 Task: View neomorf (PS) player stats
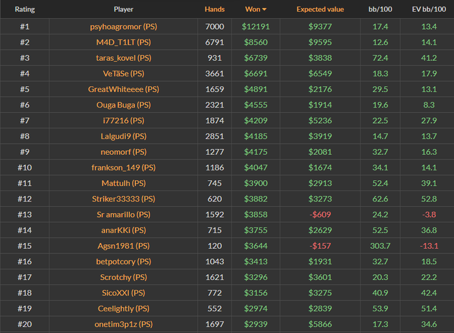[x=123, y=152]
